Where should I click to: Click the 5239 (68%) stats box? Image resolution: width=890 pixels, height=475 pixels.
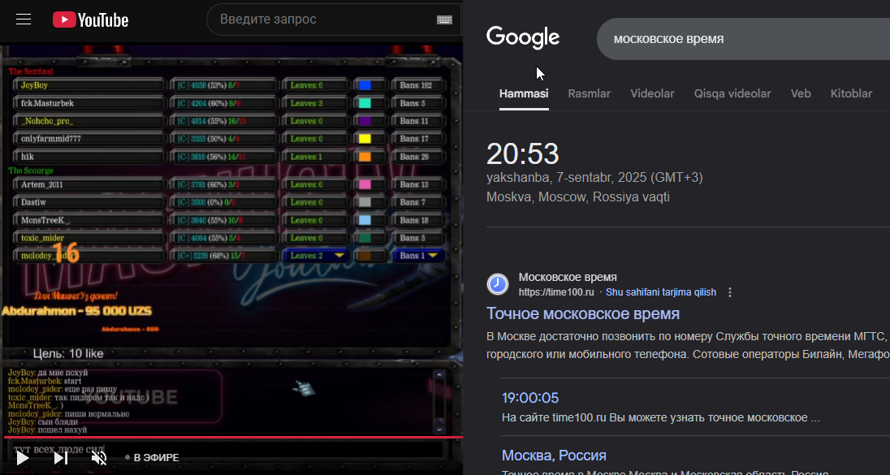tap(223, 256)
